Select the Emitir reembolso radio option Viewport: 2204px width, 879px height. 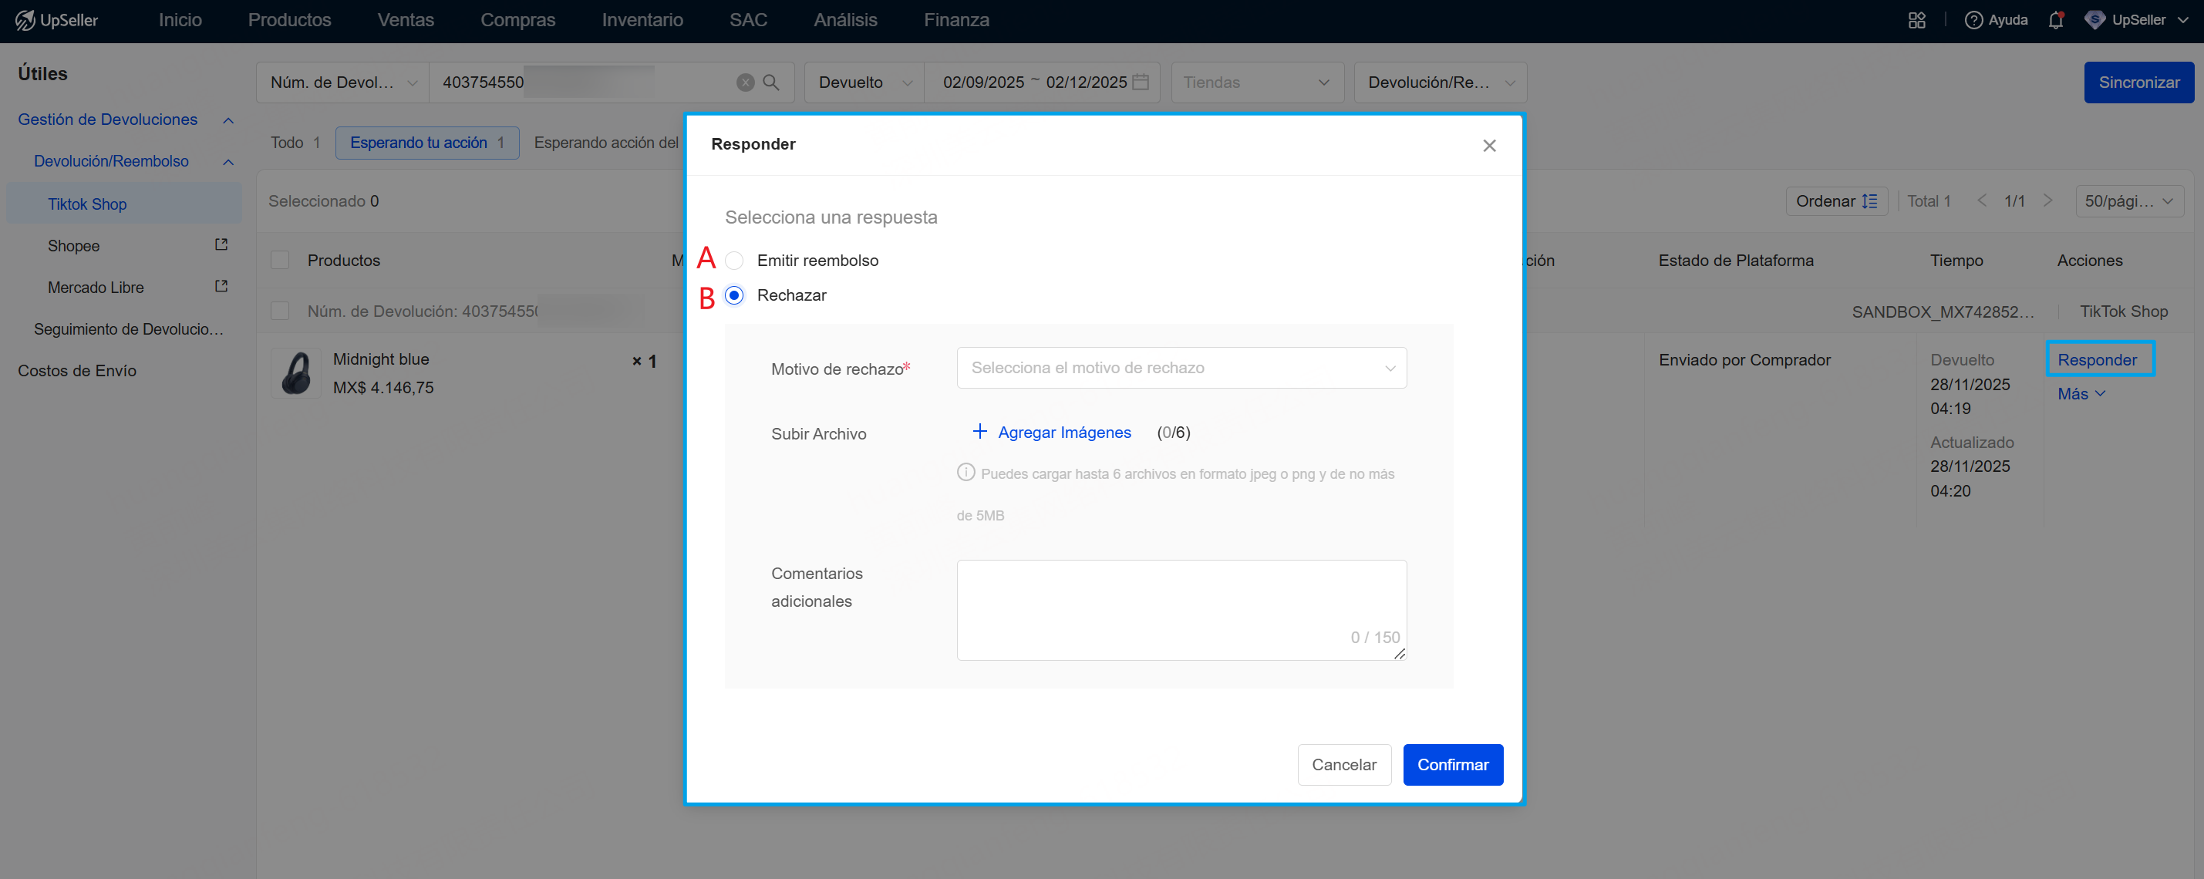734,260
